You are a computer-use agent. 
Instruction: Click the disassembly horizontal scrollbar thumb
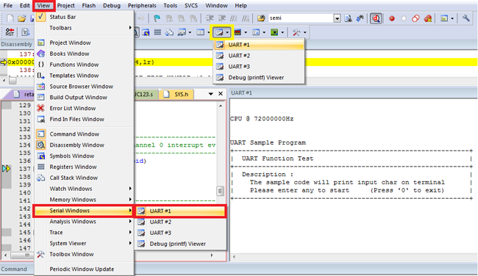(x=13, y=81)
